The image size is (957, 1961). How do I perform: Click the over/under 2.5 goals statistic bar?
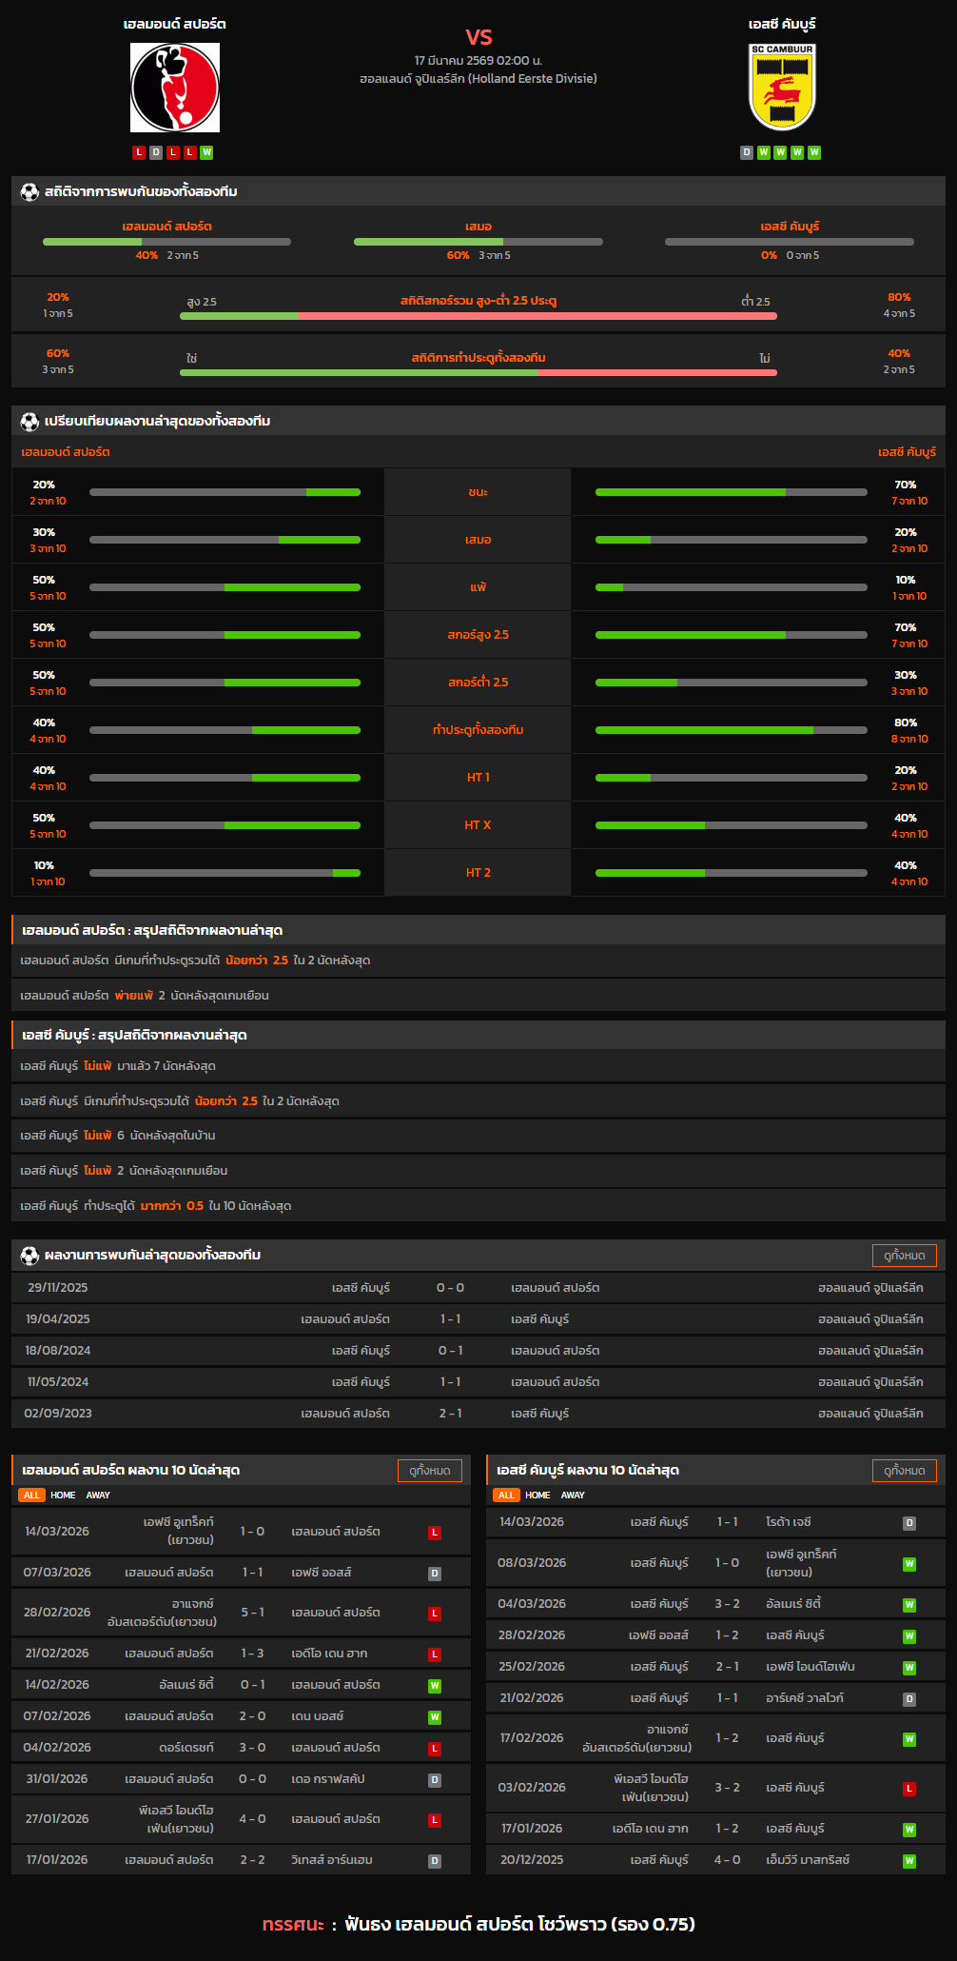click(478, 315)
